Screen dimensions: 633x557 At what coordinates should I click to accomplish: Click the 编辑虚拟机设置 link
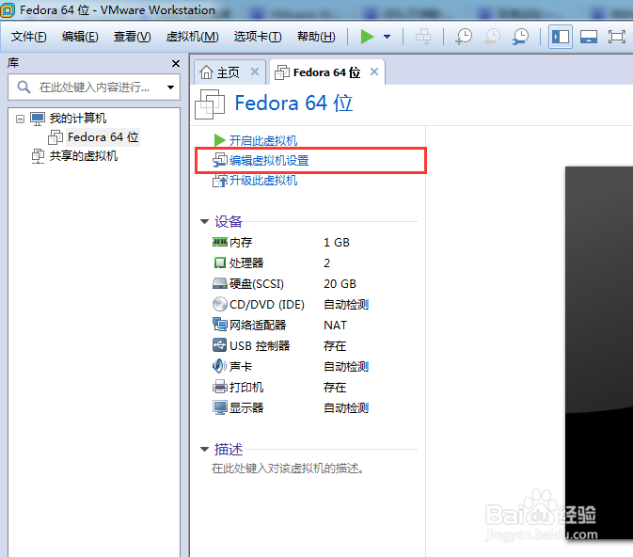coord(269,161)
